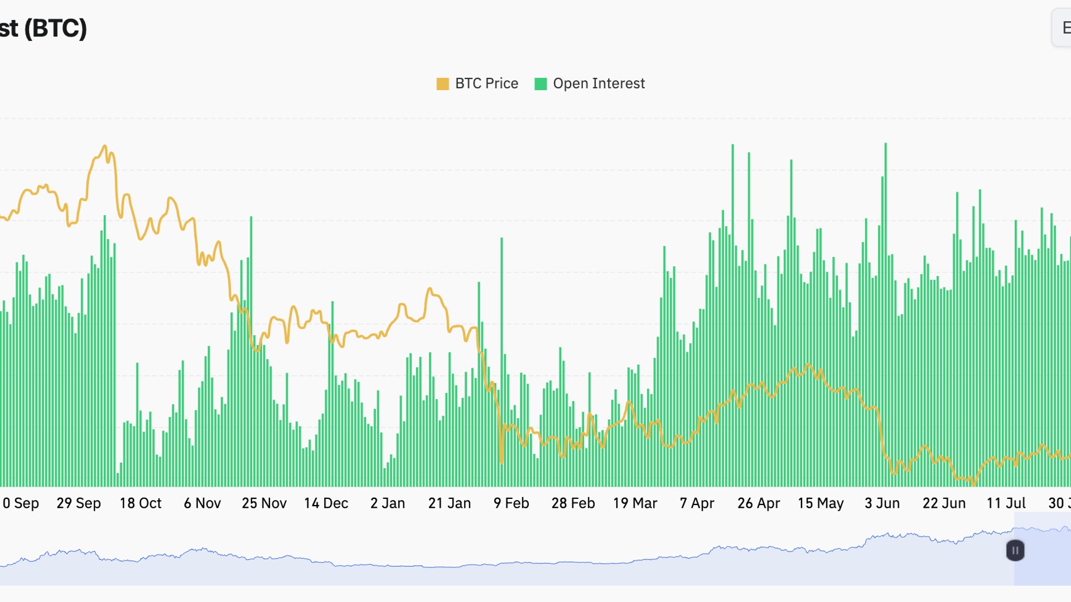This screenshot has width=1071, height=602.
Task: Click the '9 Feb' axis label
Action: point(512,503)
